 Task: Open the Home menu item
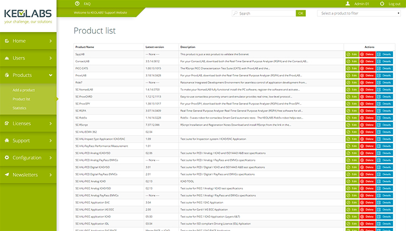28,41
